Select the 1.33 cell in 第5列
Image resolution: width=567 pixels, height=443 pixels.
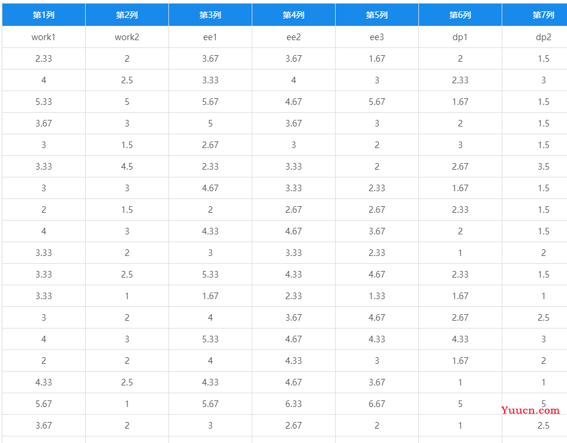pyautogui.click(x=377, y=296)
